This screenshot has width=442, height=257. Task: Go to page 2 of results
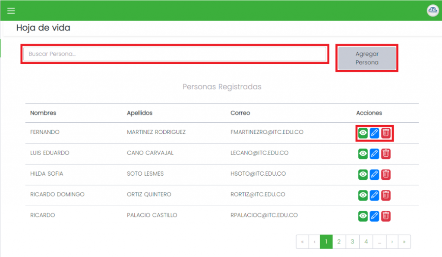tap(339, 242)
